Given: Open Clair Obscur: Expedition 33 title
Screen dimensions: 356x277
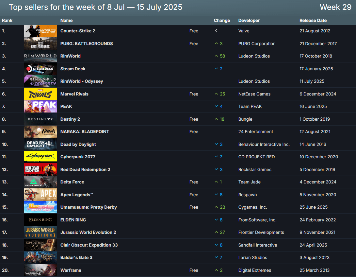Looking at the screenshot, I should point(89,245).
